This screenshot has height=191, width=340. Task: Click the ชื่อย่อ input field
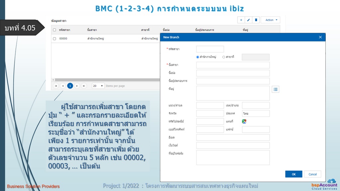click(233, 73)
